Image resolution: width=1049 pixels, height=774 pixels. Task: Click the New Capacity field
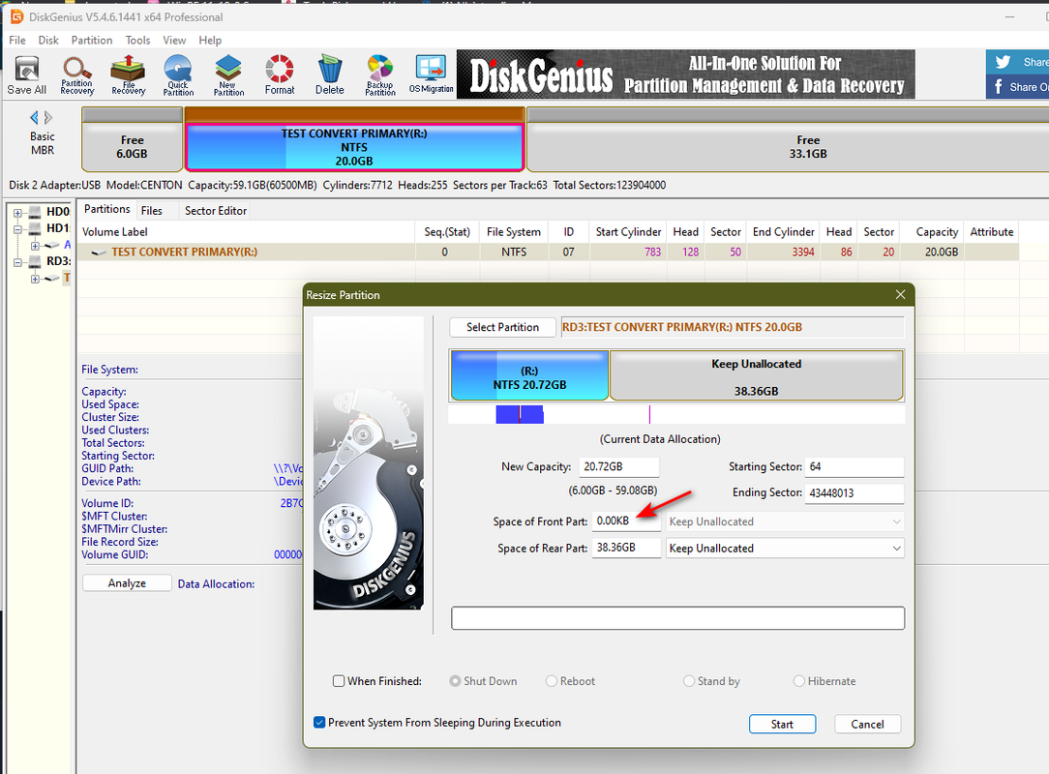(x=618, y=467)
